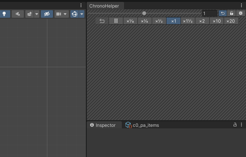This screenshot has width=246, height=157.
Task: Pause time with the pause button
Action: coord(116,21)
